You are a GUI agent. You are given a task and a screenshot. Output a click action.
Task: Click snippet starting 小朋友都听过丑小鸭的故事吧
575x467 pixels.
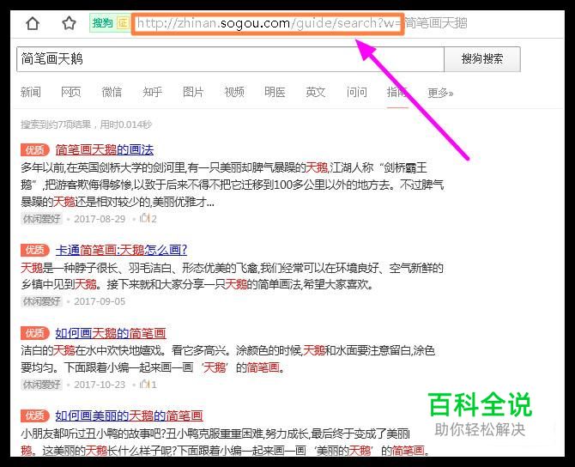(x=225, y=442)
